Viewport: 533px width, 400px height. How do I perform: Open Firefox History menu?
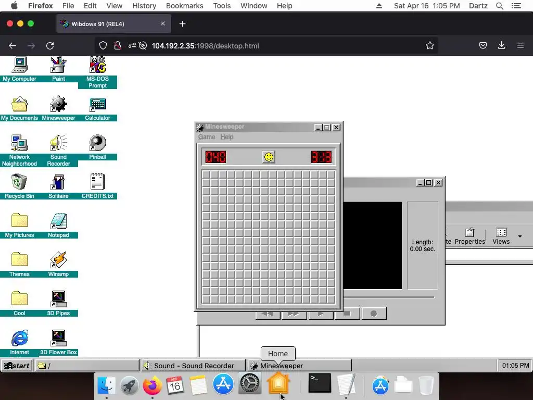(x=144, y=6)
